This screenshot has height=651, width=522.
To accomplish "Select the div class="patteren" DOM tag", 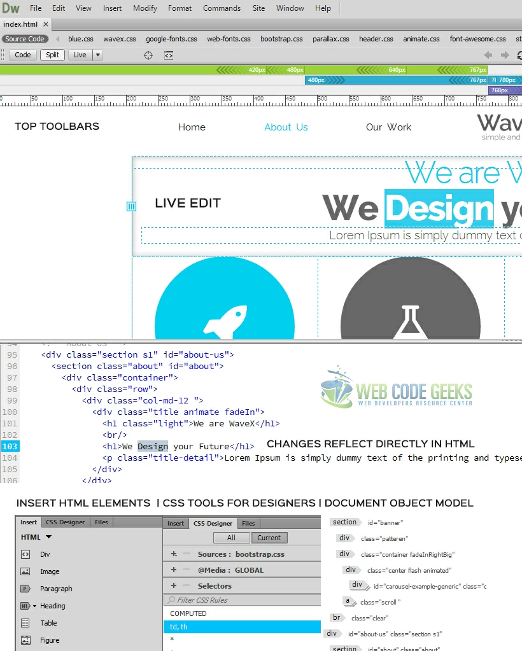I will click(346, 538).
